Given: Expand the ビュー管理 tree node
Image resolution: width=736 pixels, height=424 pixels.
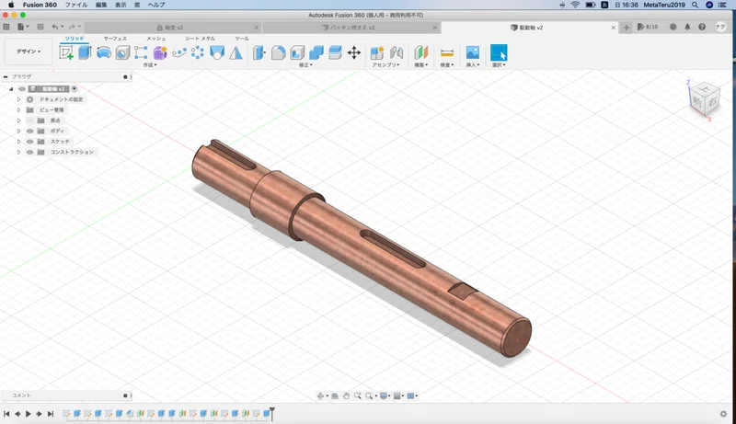Looking at the screenshot, I should 18,109.
